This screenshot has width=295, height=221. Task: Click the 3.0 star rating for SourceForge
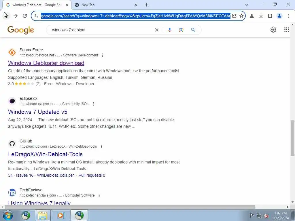[21, 84]
